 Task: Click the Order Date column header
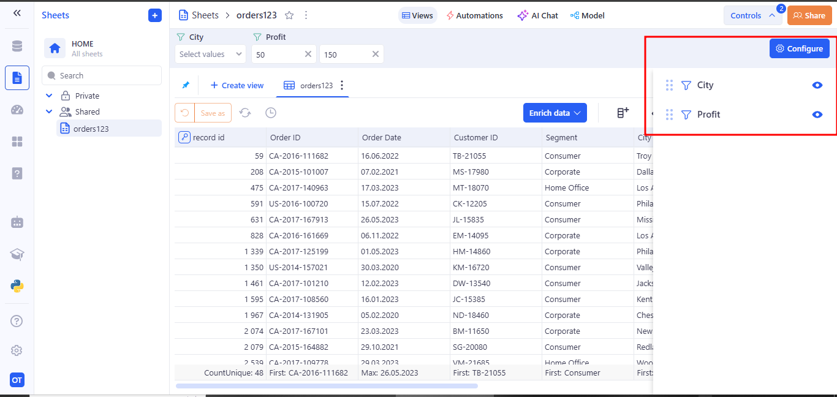click(x=404, y=137)
